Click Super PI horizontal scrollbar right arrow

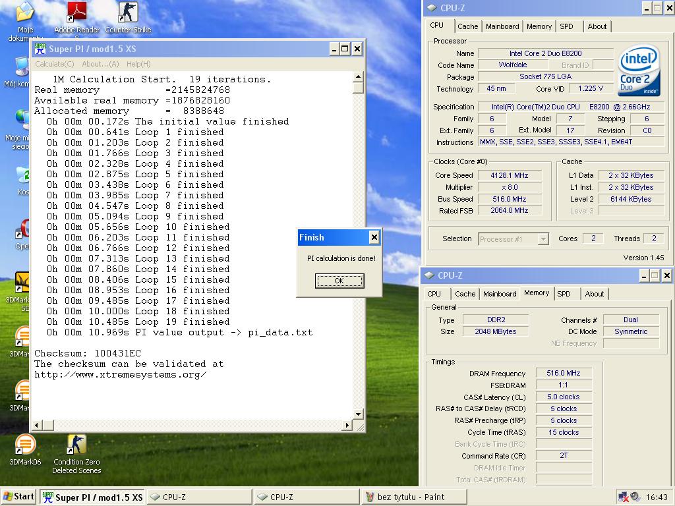coord(347,425)
